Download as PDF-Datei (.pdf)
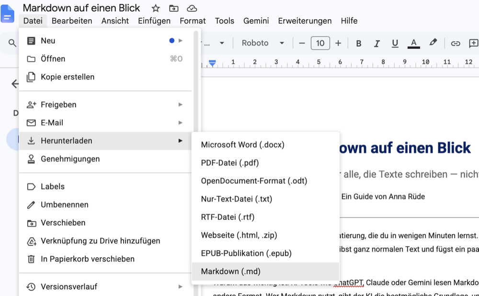This screenshot has width=479, height=296. [265, 163]
